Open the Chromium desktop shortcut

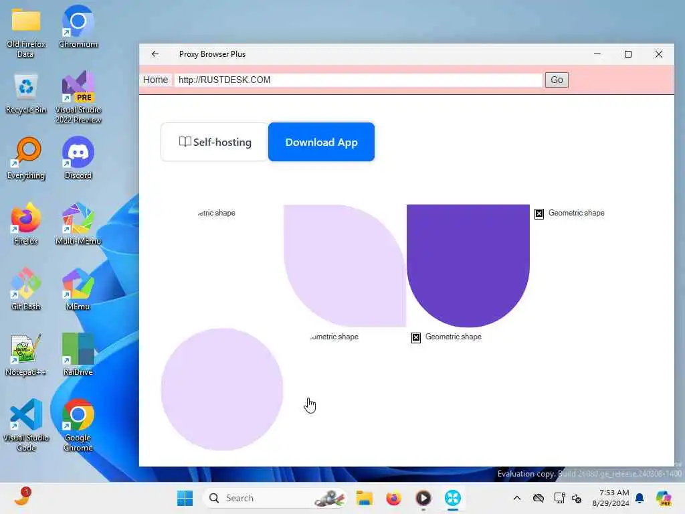(78, 27)
